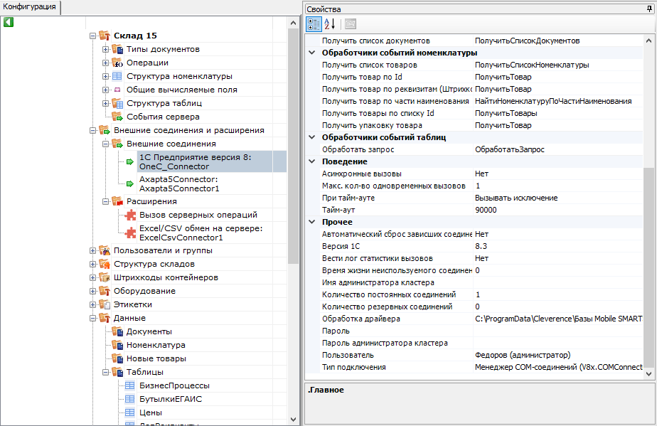
Task: Click the green arrow icon of Axapta5Connector
Action: pyautogui.click(x=130, y=183)
